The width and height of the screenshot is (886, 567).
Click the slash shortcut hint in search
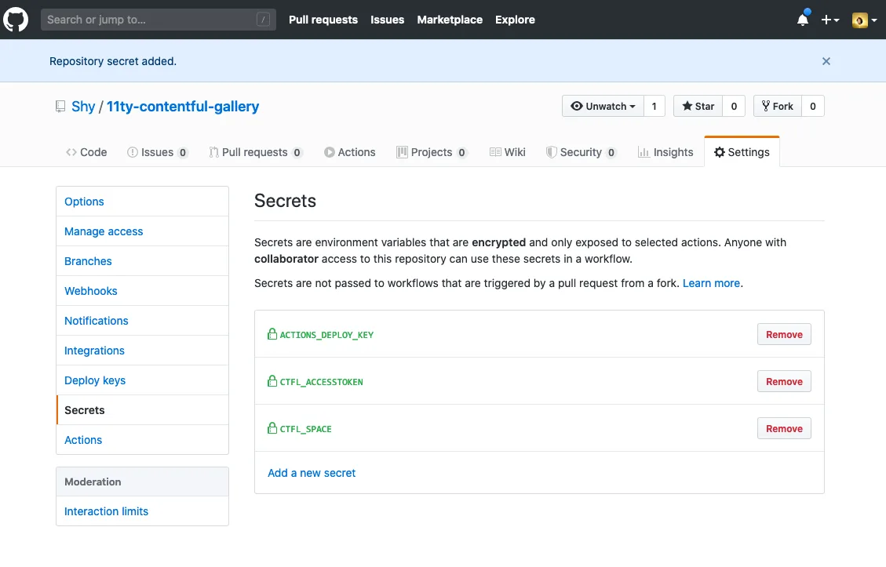pyautogui.click(x=263, y=20)
